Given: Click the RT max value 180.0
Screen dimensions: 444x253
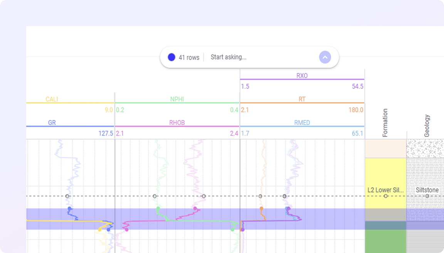Looking at the screenshot, I should [x=356, y=110].
